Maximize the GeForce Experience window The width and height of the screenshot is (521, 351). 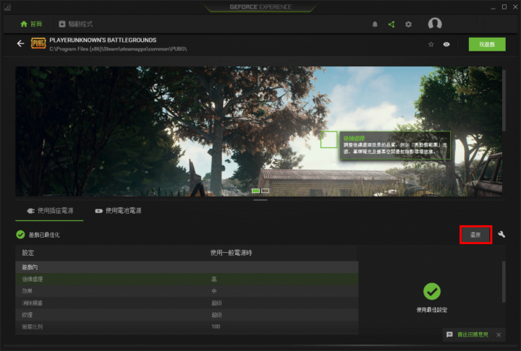tap(504, 6)
